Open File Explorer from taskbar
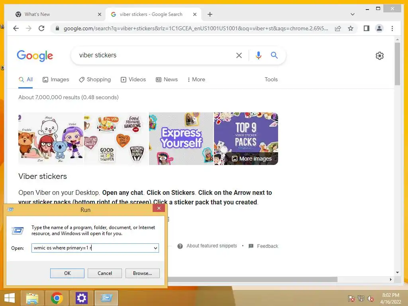 click(32, 298)
